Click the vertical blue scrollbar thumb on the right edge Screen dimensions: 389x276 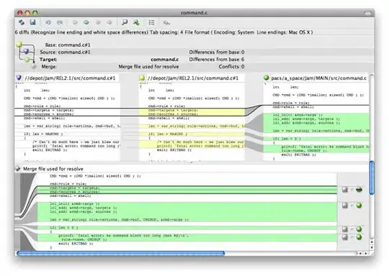coord(372,178)
